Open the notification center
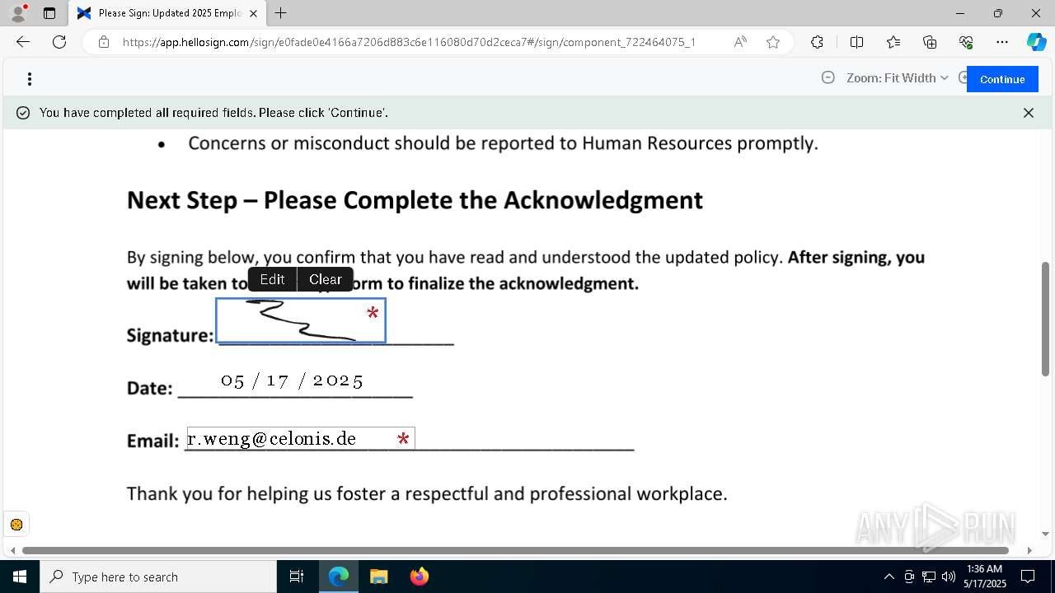Screen dimensions: 1055x593 point(1028,577)
